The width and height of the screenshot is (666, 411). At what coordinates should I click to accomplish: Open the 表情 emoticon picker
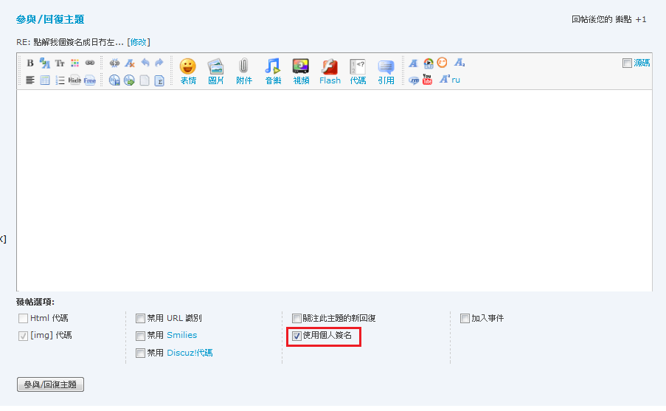(188, 72)
